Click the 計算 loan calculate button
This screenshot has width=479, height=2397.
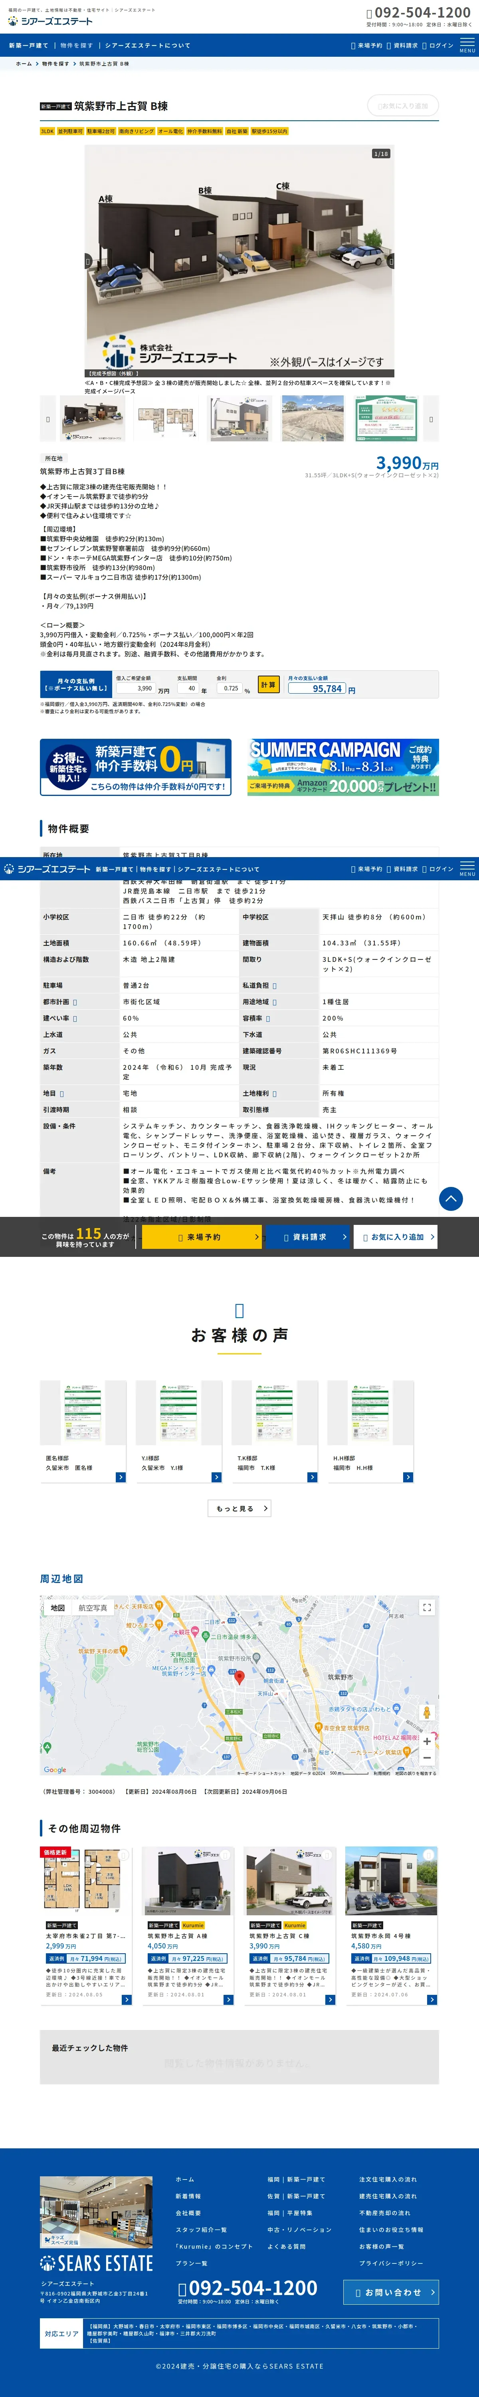click(268, 685)
